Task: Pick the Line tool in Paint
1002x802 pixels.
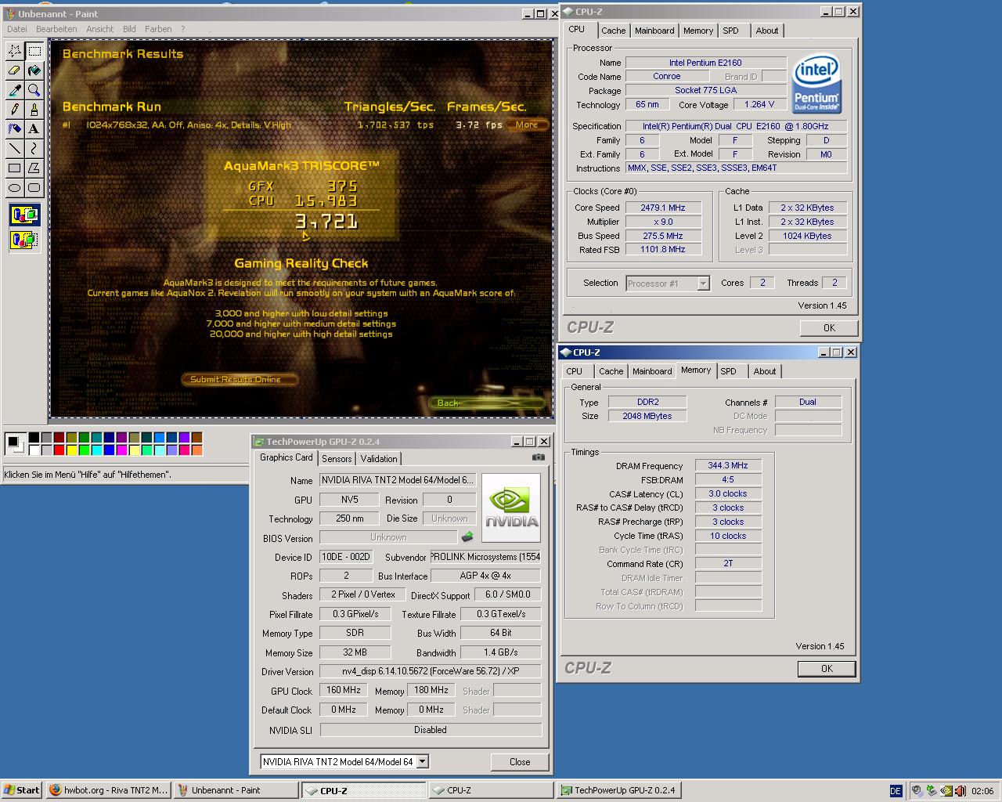Action: point(15,148)
